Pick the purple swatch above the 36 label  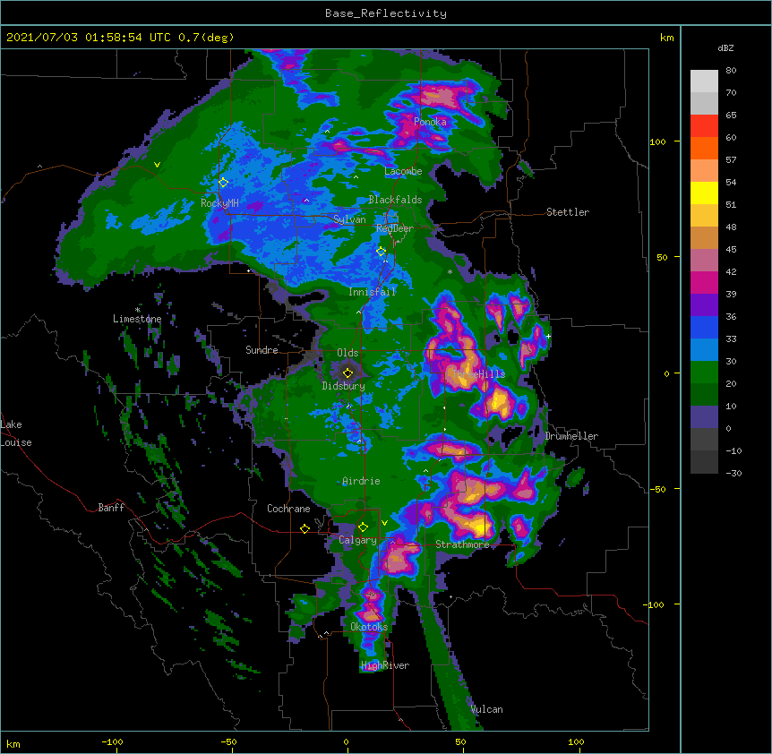(x=704, y=305)
